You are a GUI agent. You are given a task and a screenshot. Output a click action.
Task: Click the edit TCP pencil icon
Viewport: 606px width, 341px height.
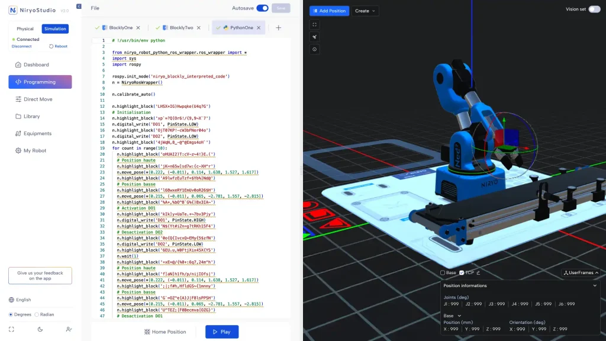click(478, 273)
